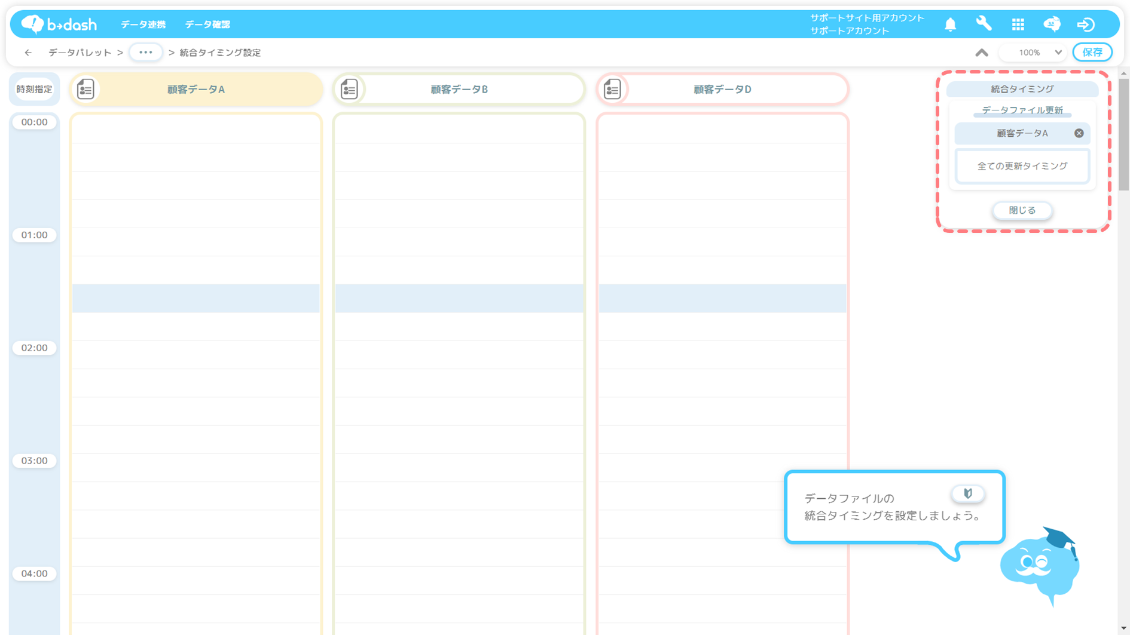
Task: Select the 顧客データB column header
Action: (459, 89)
